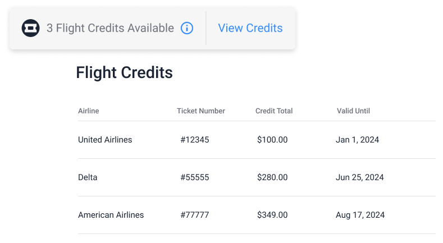The width and height of the screenshot is (443, 243).
Task: Click the Valid Until column header
Action: point(353,111)
